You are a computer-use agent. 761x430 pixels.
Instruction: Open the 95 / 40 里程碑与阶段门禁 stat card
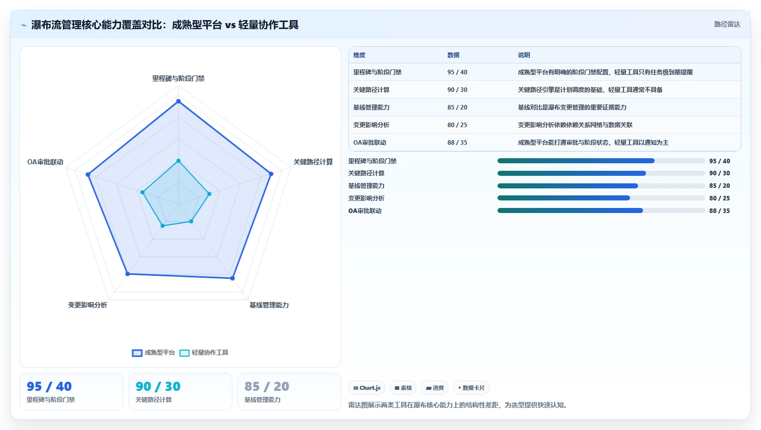[71, 391]
